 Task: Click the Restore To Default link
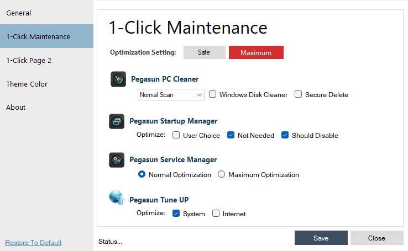[33, 243]
